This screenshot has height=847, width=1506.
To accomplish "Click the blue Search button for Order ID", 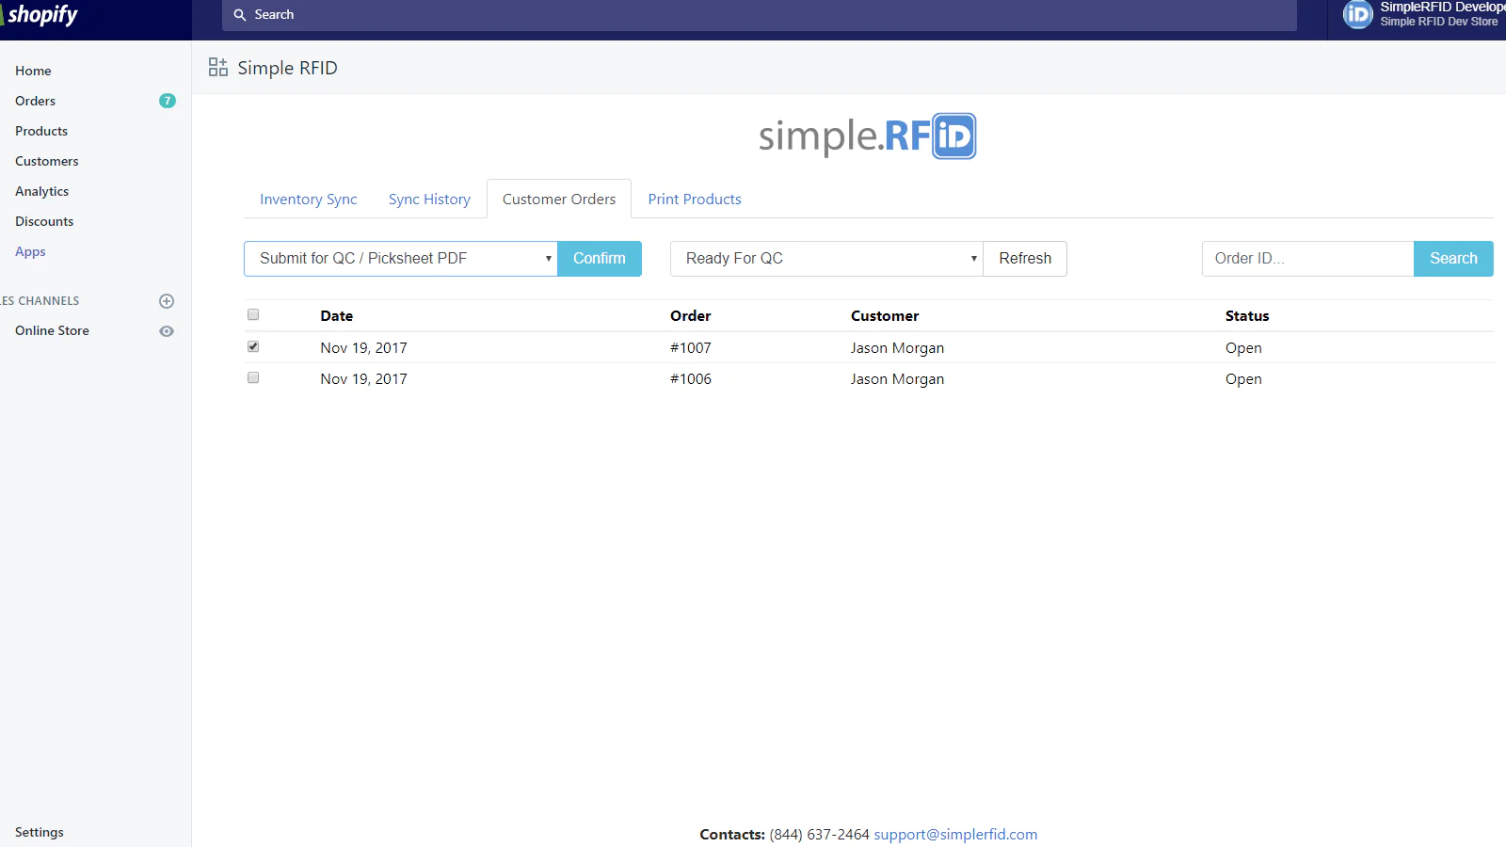I will pos(1453,259).
